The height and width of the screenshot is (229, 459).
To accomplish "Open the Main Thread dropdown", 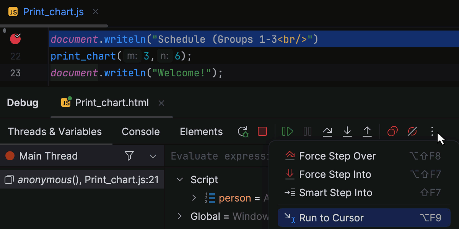I will [x=153, y=156].
